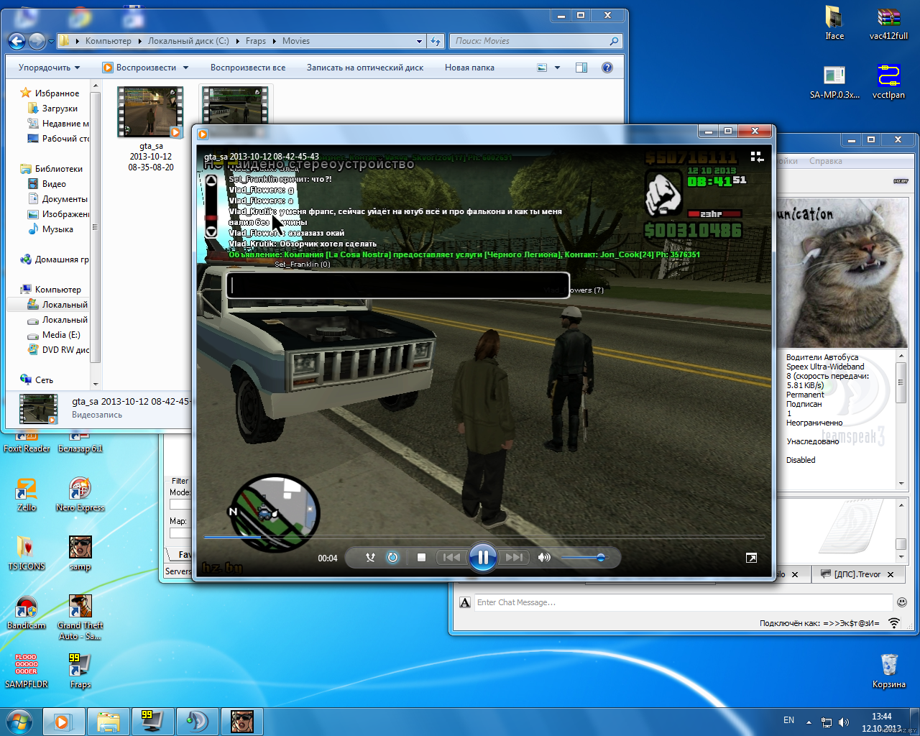Launch the Bandicam desktop shortcut

pyautogui.click(x=27, y=612)
